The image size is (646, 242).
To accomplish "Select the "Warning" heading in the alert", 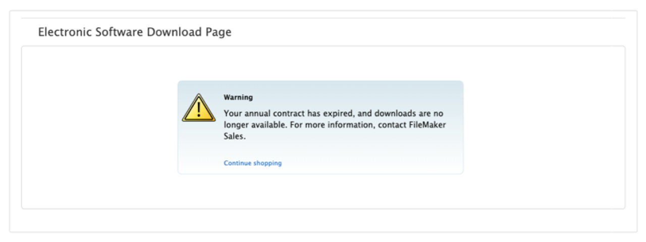I will point(238,97).
